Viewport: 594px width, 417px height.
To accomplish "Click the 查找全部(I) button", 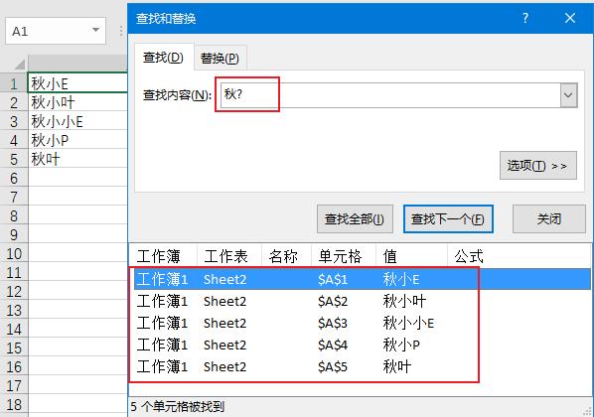I will 355,218.
